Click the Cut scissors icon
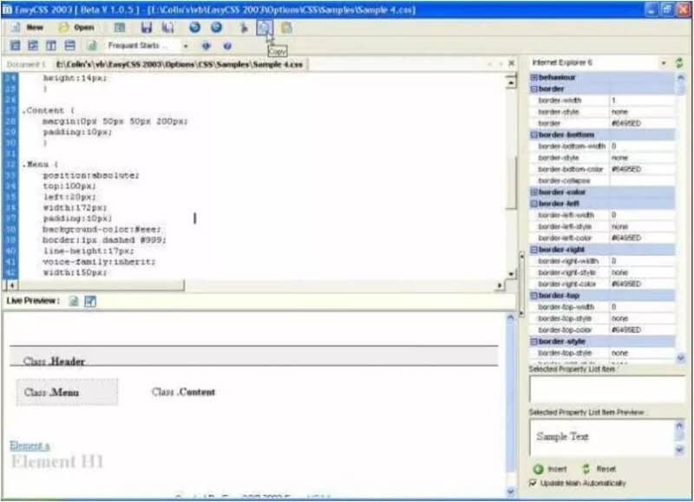 [x=243, y=28]
